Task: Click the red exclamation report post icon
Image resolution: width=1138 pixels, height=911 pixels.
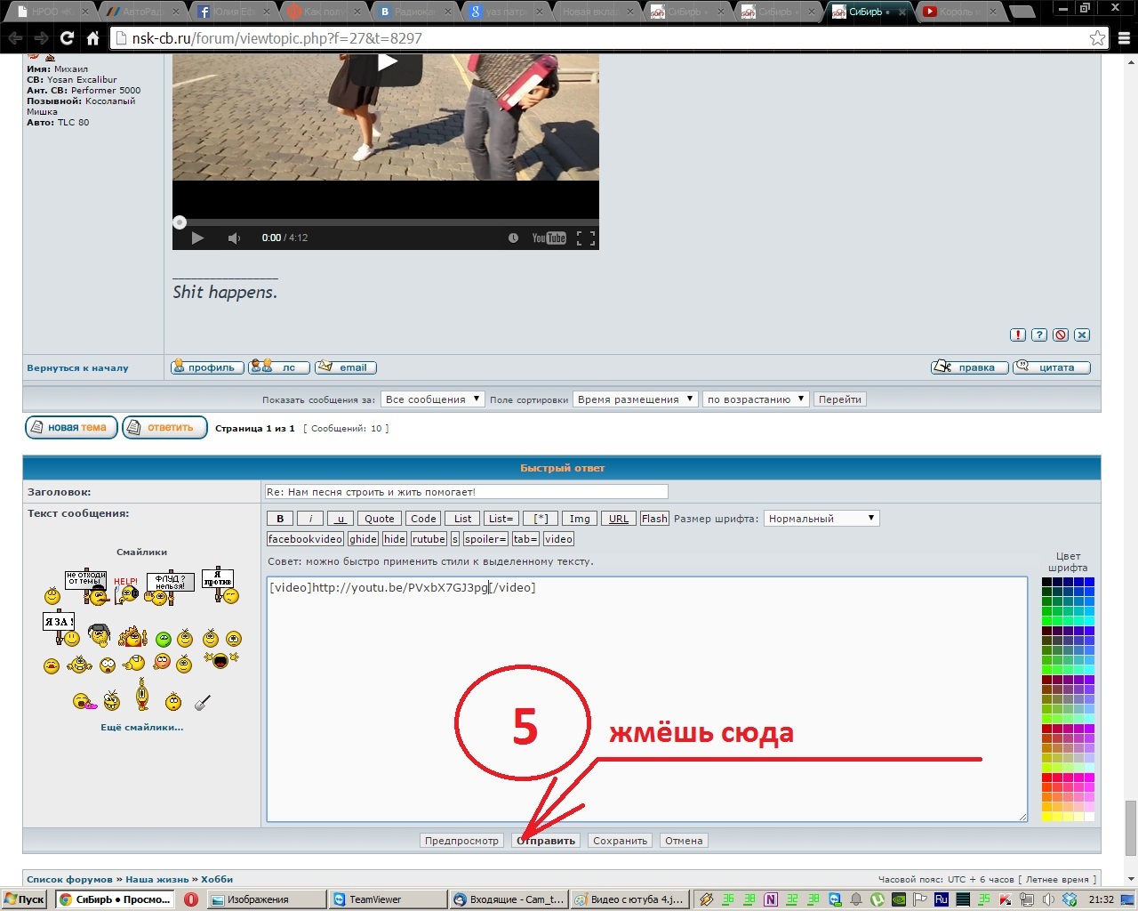Action: pos(1018,335)
